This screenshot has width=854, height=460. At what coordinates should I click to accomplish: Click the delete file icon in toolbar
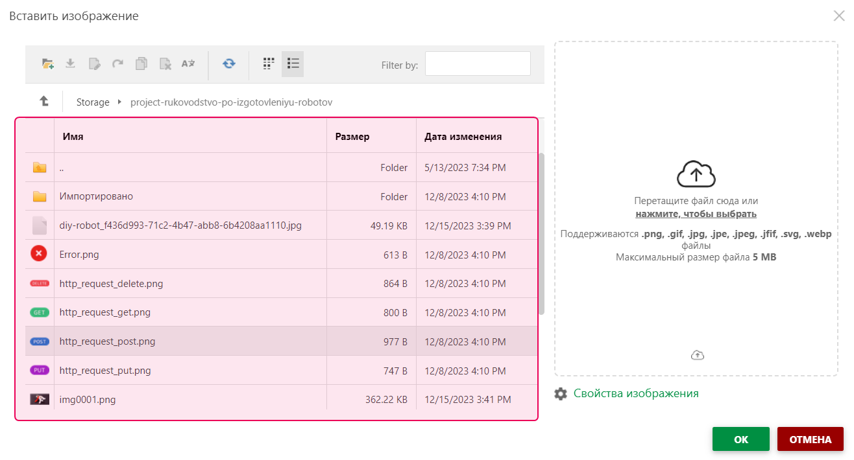click(x=165, y=63)
